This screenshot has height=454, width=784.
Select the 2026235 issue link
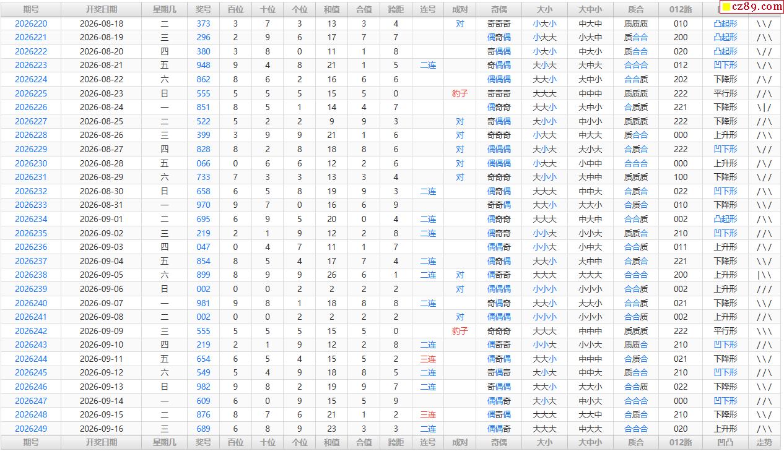click(31, 233)
